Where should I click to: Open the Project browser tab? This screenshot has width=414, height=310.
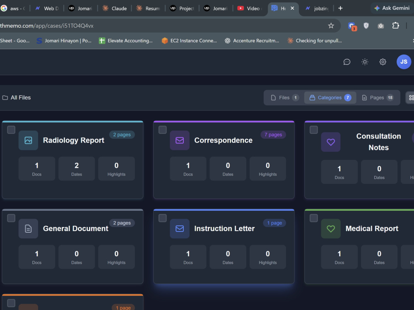182,8
